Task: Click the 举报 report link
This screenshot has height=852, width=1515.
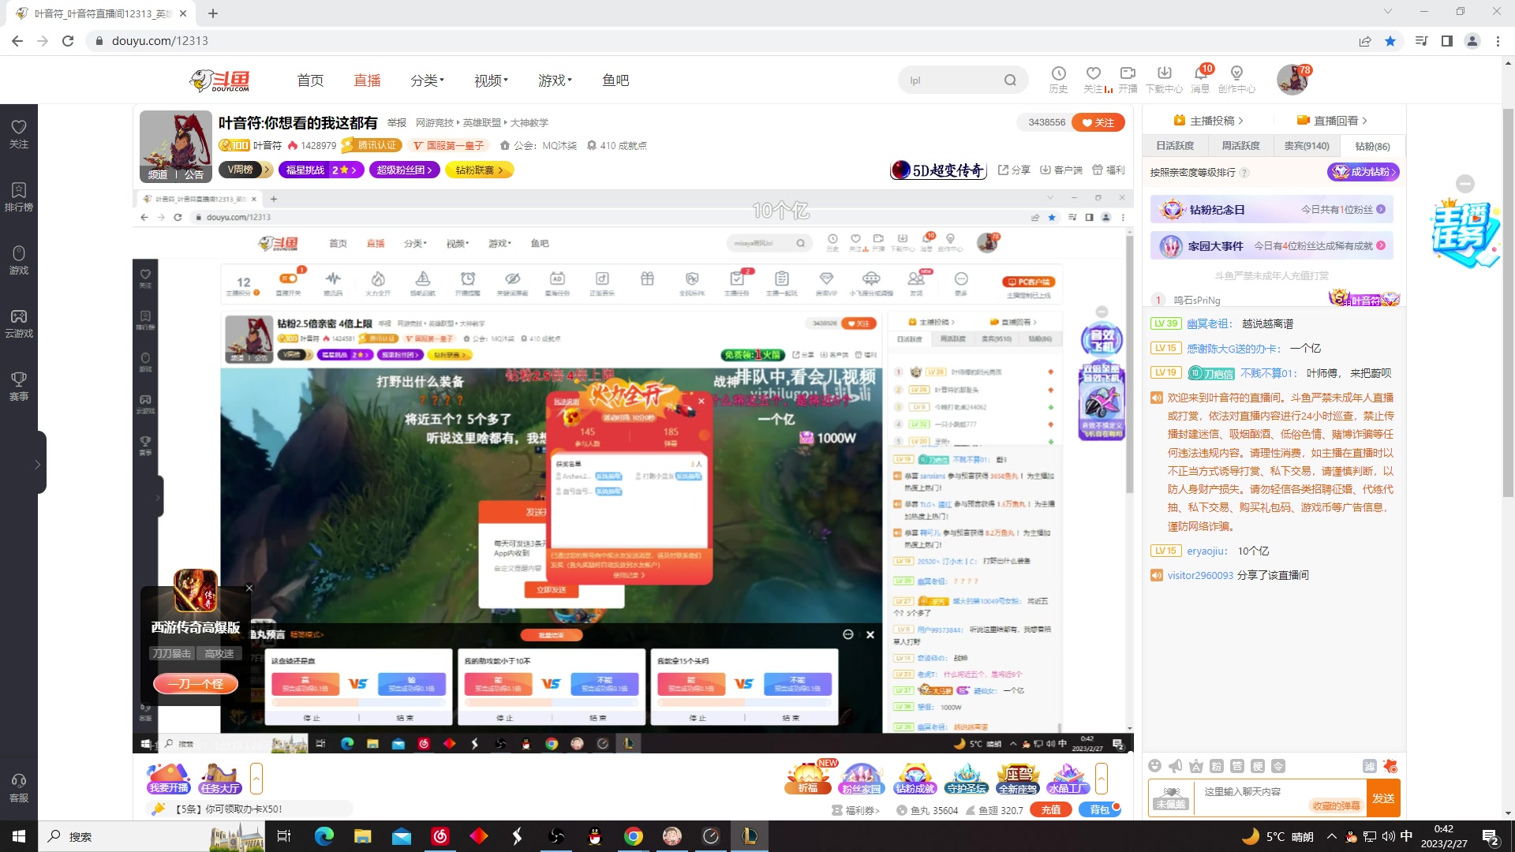Action: tap(396, 123)
